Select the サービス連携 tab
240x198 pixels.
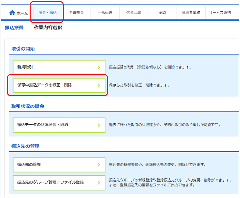pos(220,13)
